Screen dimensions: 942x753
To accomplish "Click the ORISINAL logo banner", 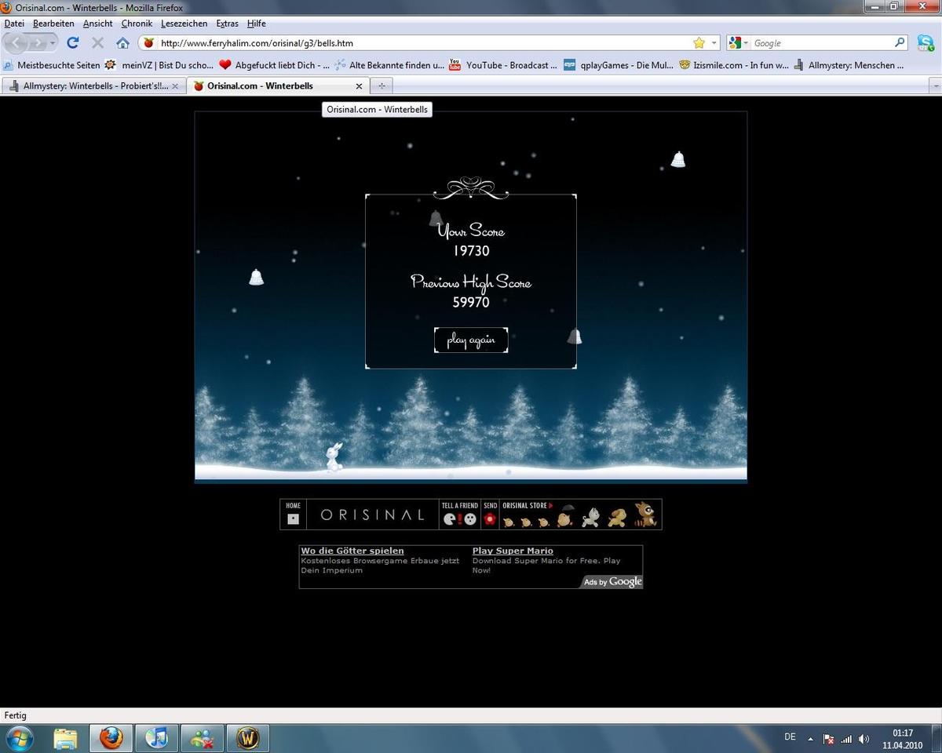I will (x=373, y=515).
